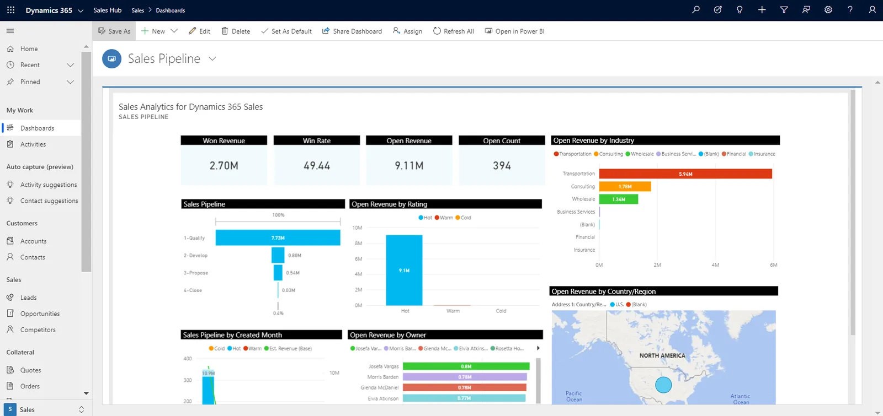883x416 pixels.
Task: Expand the Recent section chevron
Action: click(70, 65)
